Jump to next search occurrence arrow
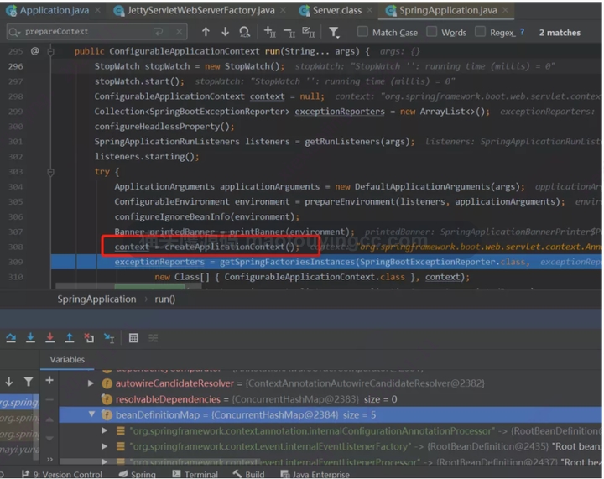The width and height of the screenshot is (604, 479). (226, 32)
